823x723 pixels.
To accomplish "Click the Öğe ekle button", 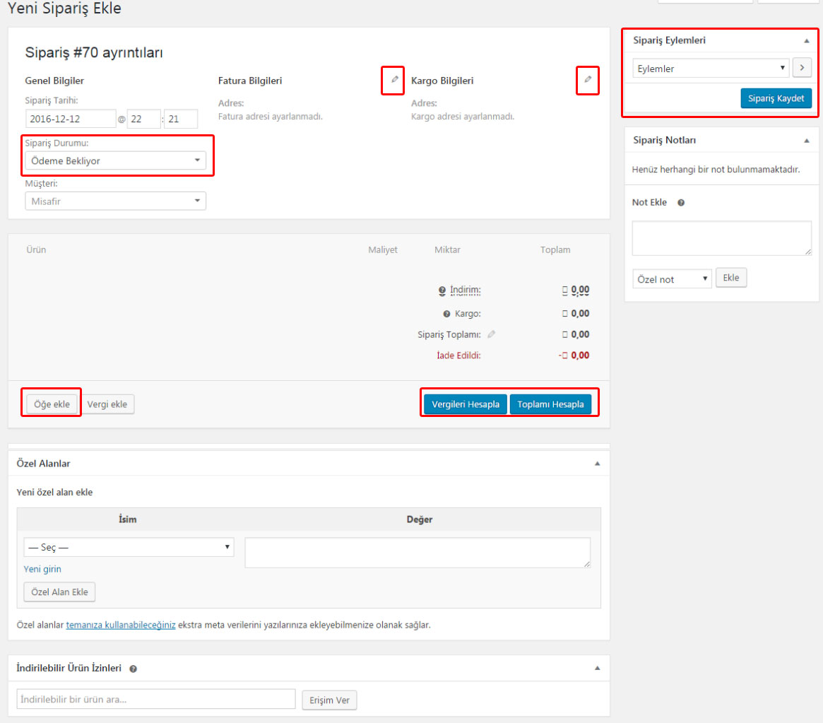I will (52, 404).
